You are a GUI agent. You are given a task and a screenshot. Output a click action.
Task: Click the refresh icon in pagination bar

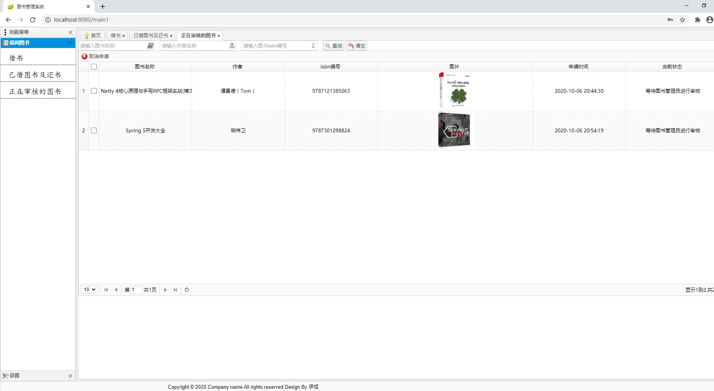[x=187, y=290]
